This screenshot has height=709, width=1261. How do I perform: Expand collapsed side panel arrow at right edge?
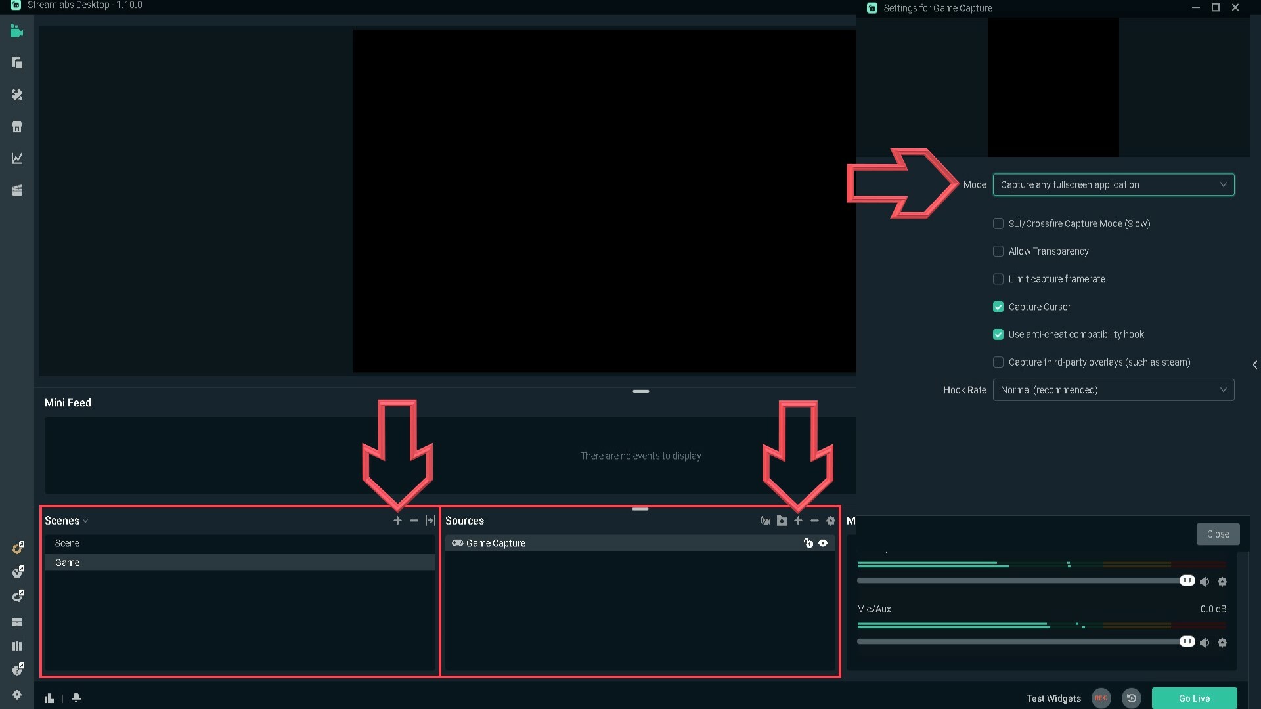[1255, 365]
